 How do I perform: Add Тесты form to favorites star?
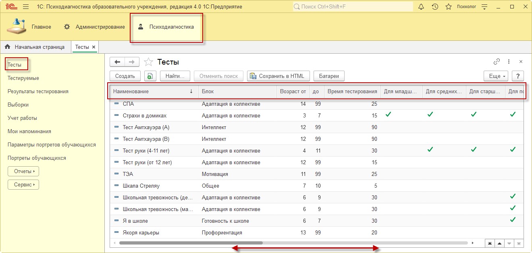click(x=149, y=62)
